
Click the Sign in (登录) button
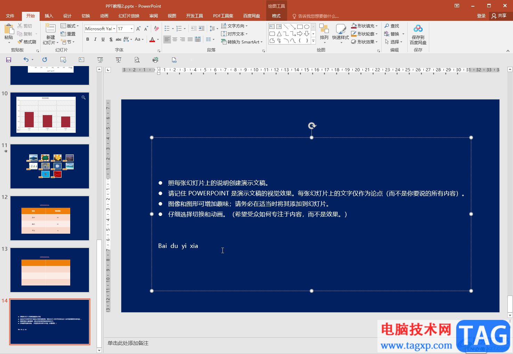click(481, 16)
